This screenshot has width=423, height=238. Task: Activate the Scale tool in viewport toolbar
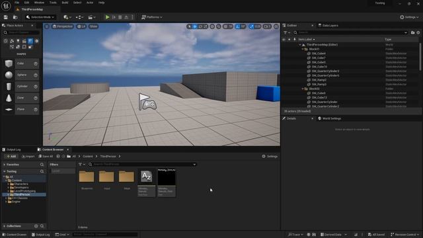pos(206,26)
